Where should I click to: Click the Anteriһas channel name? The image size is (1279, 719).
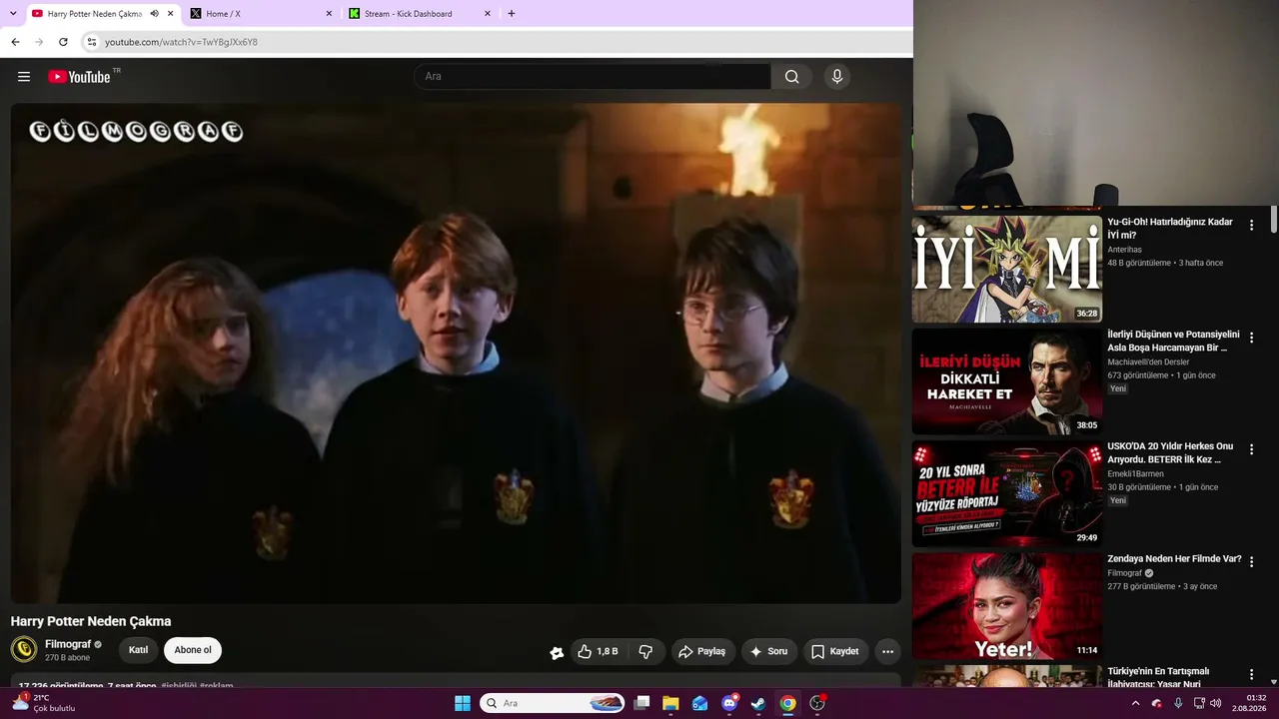(x=1124, y=250)
